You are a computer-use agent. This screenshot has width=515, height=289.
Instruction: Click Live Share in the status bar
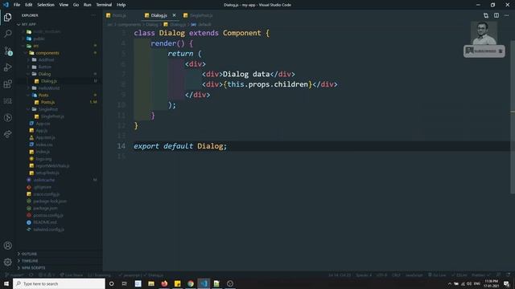pos(72,275)
